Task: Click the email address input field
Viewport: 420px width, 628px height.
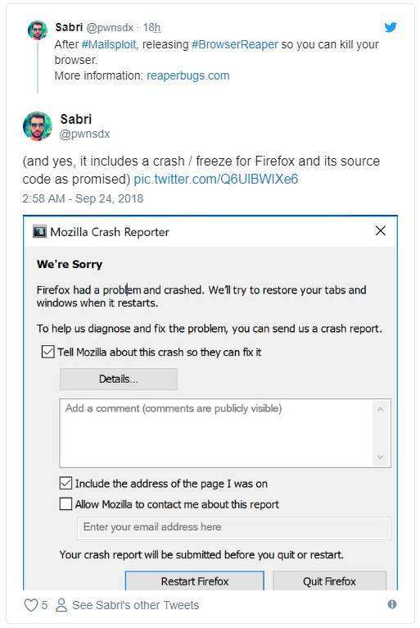Action: [x=233, y=527]
